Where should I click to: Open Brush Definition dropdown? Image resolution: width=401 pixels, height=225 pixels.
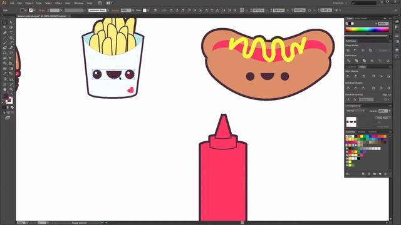click(x=108, y=10)
